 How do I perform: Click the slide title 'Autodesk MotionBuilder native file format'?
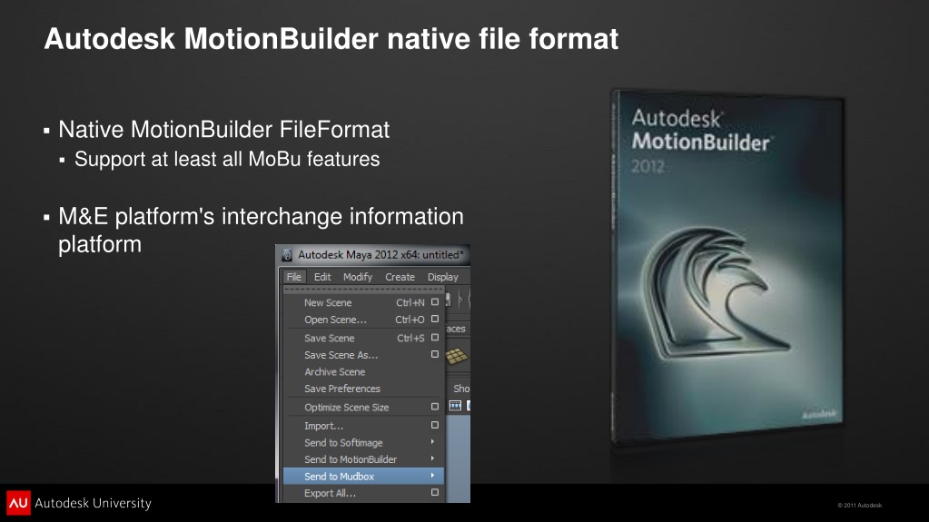331,39
